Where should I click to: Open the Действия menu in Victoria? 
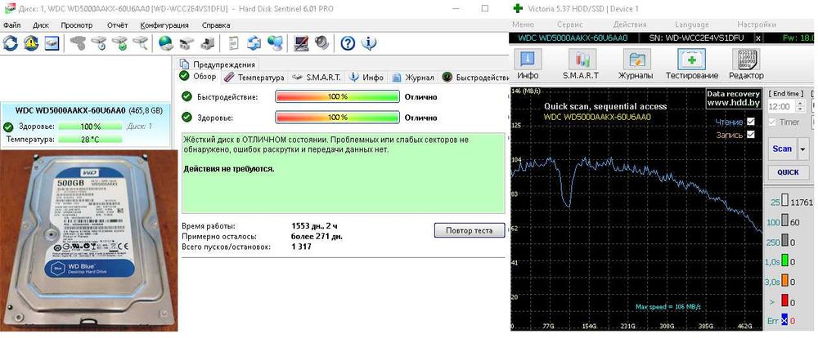point(630,24)
